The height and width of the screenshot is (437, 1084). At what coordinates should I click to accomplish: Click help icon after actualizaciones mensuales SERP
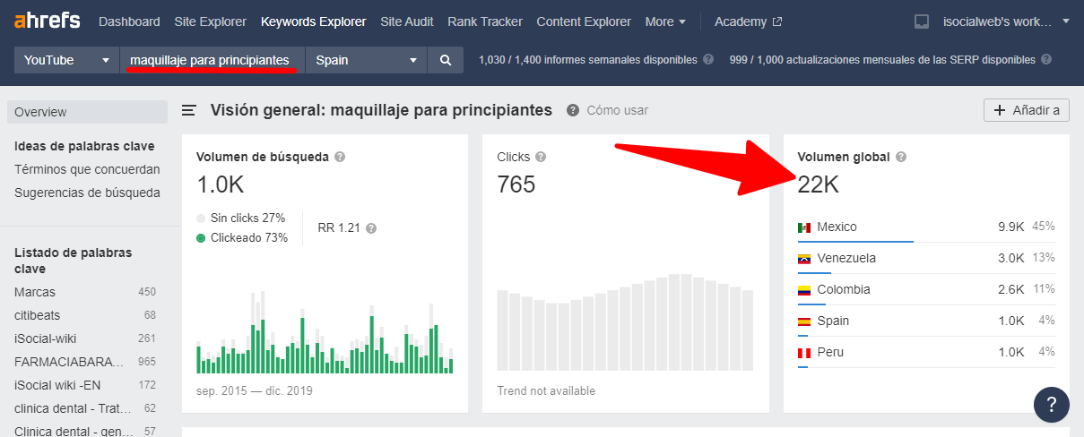[1046, 60]
